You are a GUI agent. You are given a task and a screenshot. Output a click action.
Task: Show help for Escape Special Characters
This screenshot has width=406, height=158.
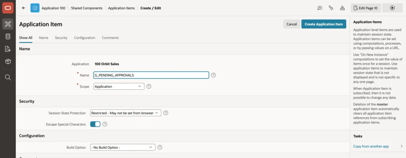point(105,124)
